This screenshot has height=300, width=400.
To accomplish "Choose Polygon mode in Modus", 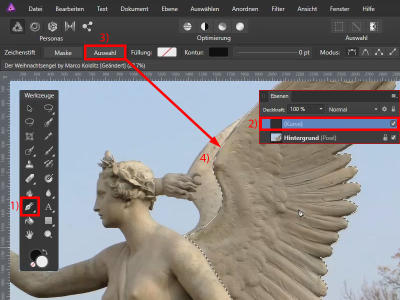I will tap(379, 52).
